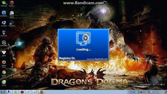This screenshot has height=94, width=167.
Task: Take a screenshot with Bandicam camera icon
Action: [161, 85]
